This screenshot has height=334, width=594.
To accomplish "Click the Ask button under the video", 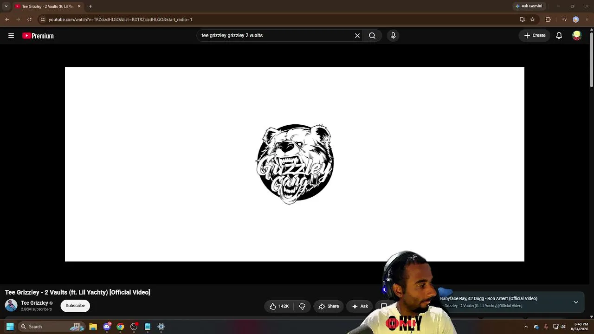I will coord(360,306).
